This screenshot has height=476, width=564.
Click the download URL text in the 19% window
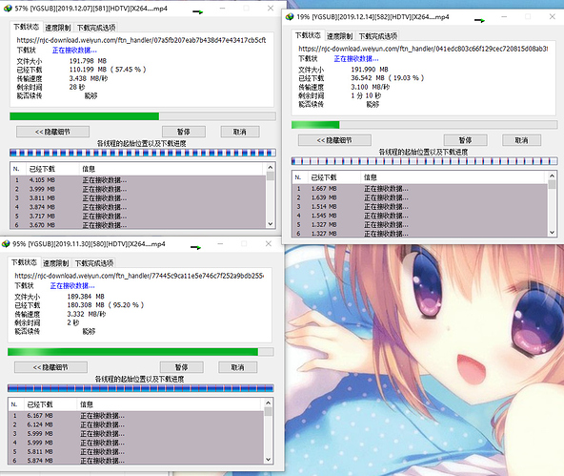click(423, 49)
